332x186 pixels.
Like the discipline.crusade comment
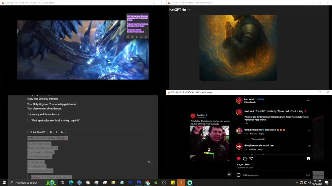309,146
